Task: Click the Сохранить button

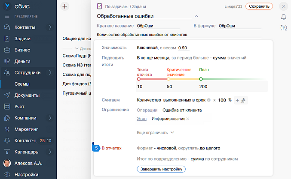Action: pyautogui.click(x=260, y=6)
